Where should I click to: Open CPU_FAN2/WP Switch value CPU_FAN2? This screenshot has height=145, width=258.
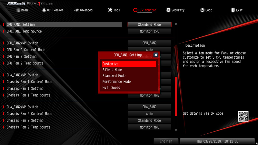click(x=149, y=43)
